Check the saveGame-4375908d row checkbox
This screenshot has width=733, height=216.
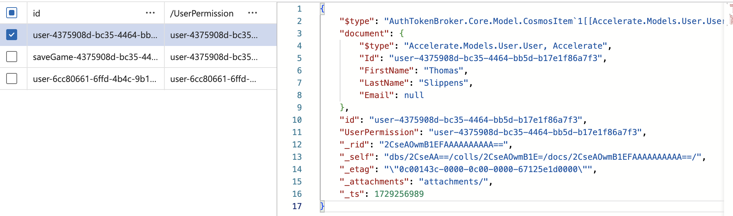click(12, 57)
